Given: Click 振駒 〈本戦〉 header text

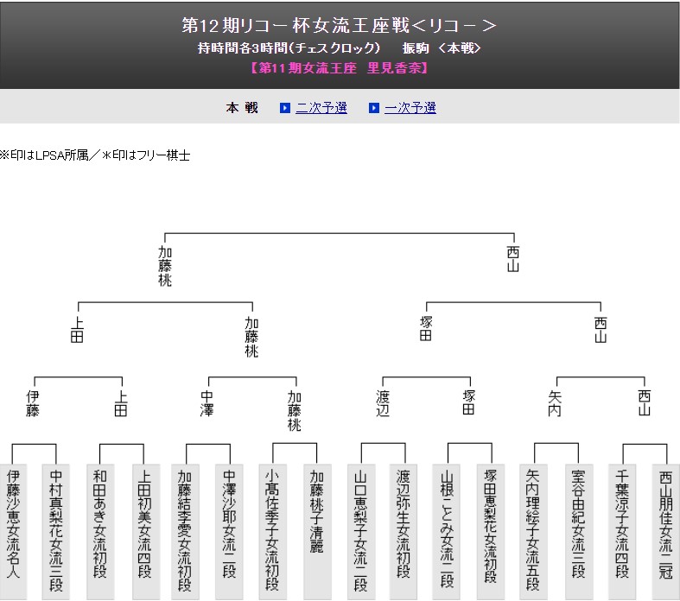Looking at the screenshot, I should [442, 47].
